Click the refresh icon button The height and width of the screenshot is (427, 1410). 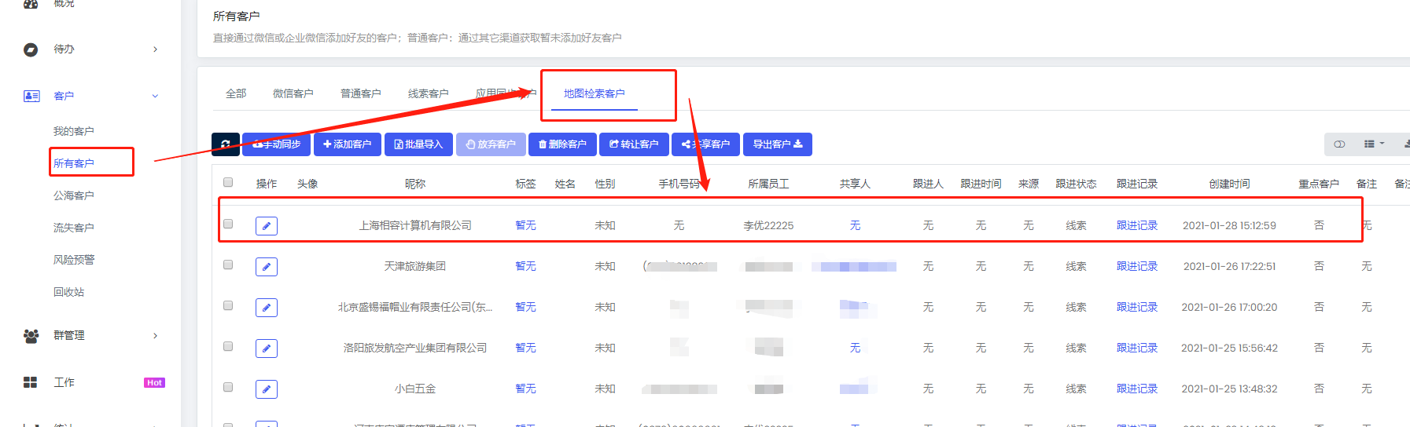click(226, 144)
